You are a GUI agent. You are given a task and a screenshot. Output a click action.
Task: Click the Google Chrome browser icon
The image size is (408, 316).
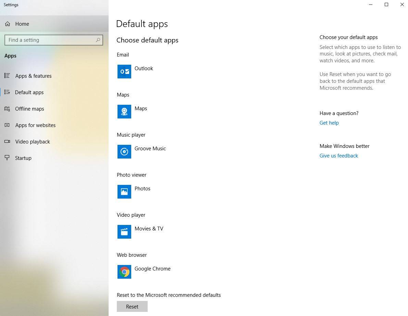[124, 272]
